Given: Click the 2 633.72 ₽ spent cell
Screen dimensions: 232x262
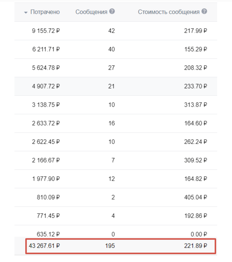Looking at the screenshot, I should point(46,123).
